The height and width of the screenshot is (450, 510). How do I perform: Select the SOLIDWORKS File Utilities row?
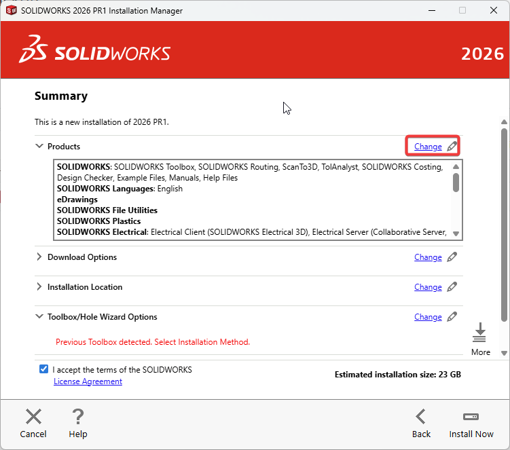point(107,210)
